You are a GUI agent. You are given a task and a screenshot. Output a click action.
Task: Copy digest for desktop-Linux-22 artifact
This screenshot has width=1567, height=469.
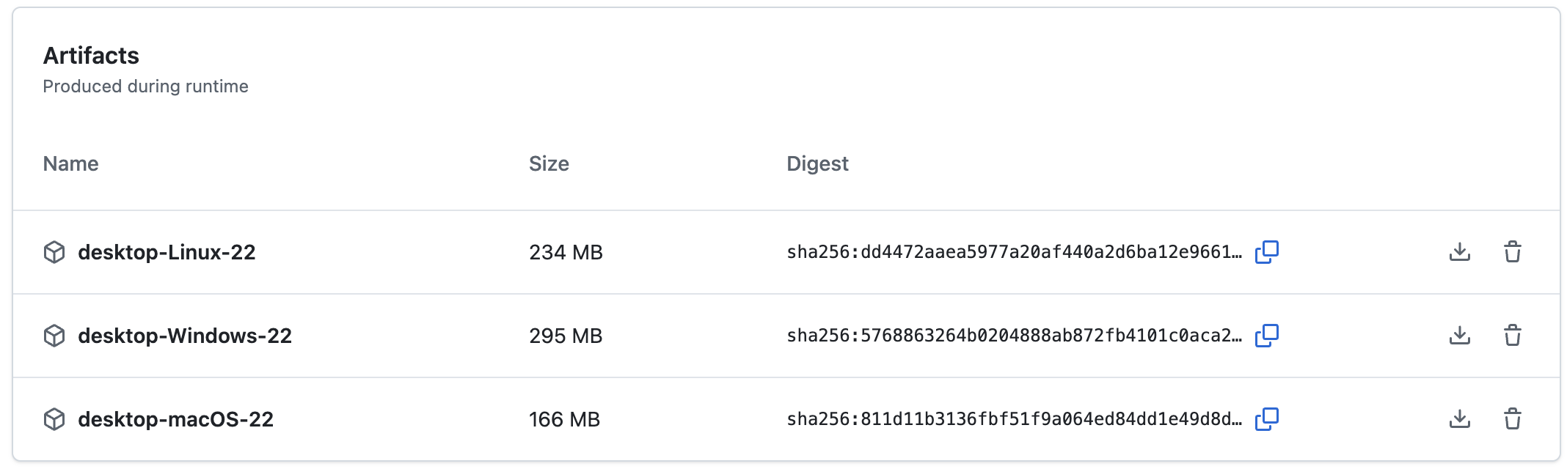click(x=1266, y=252)
